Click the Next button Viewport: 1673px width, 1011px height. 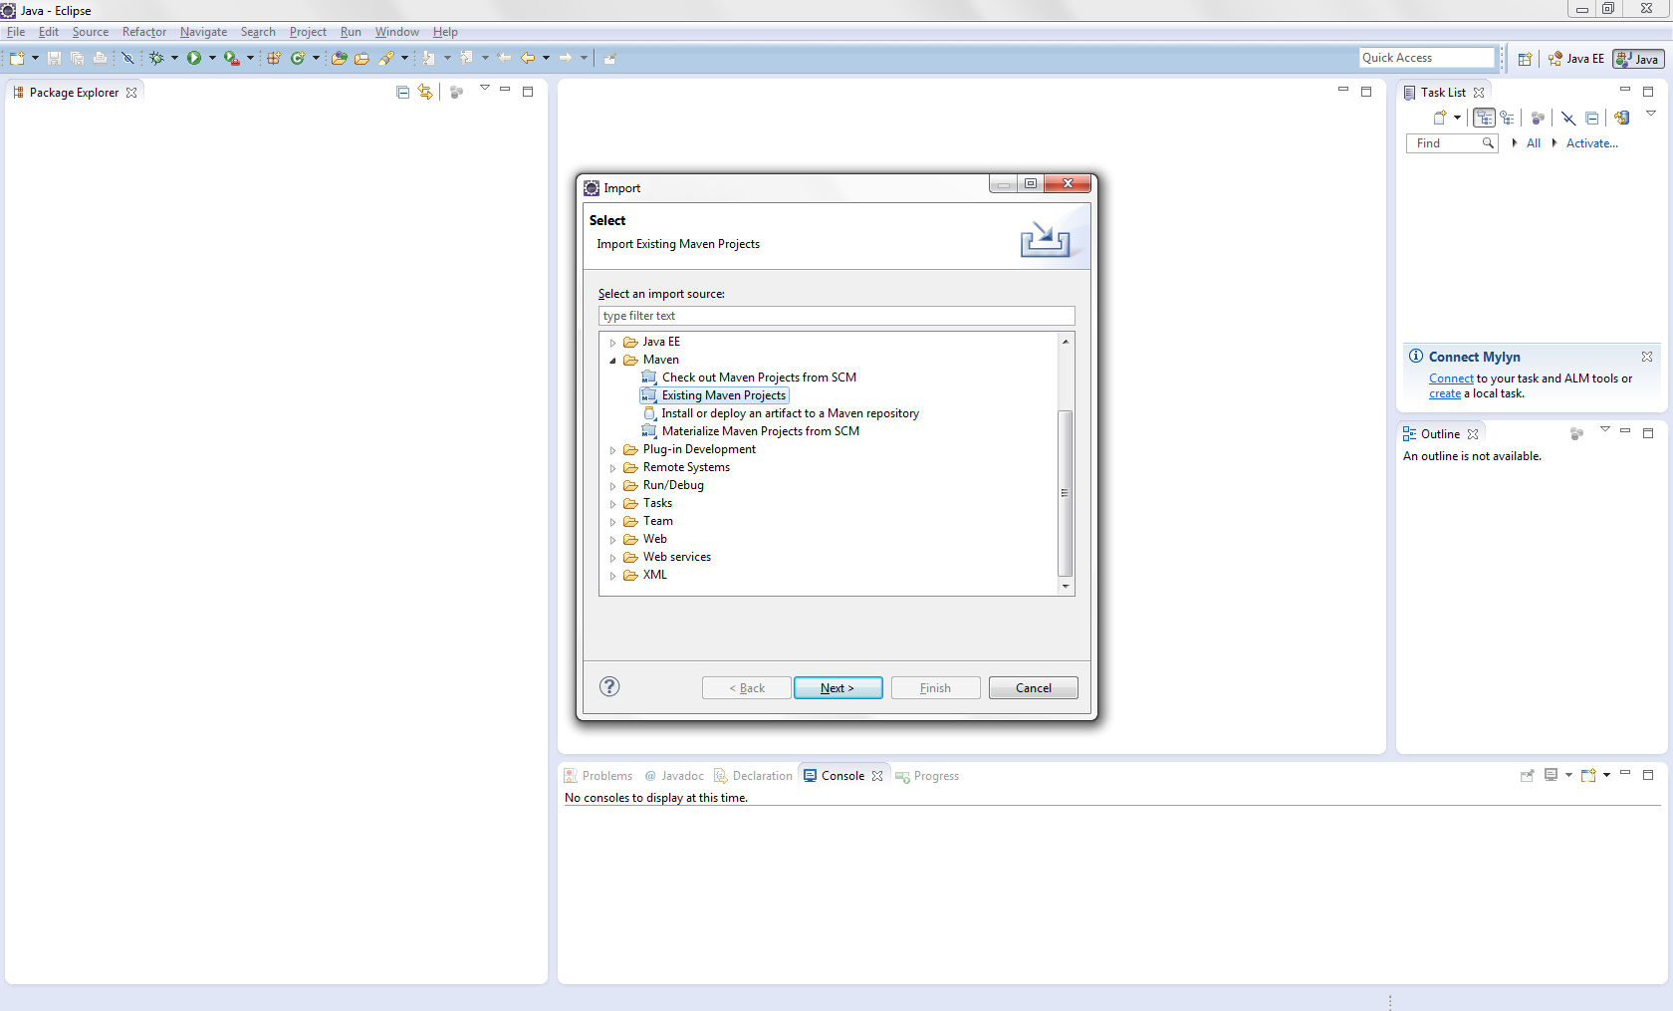[837, 688]
